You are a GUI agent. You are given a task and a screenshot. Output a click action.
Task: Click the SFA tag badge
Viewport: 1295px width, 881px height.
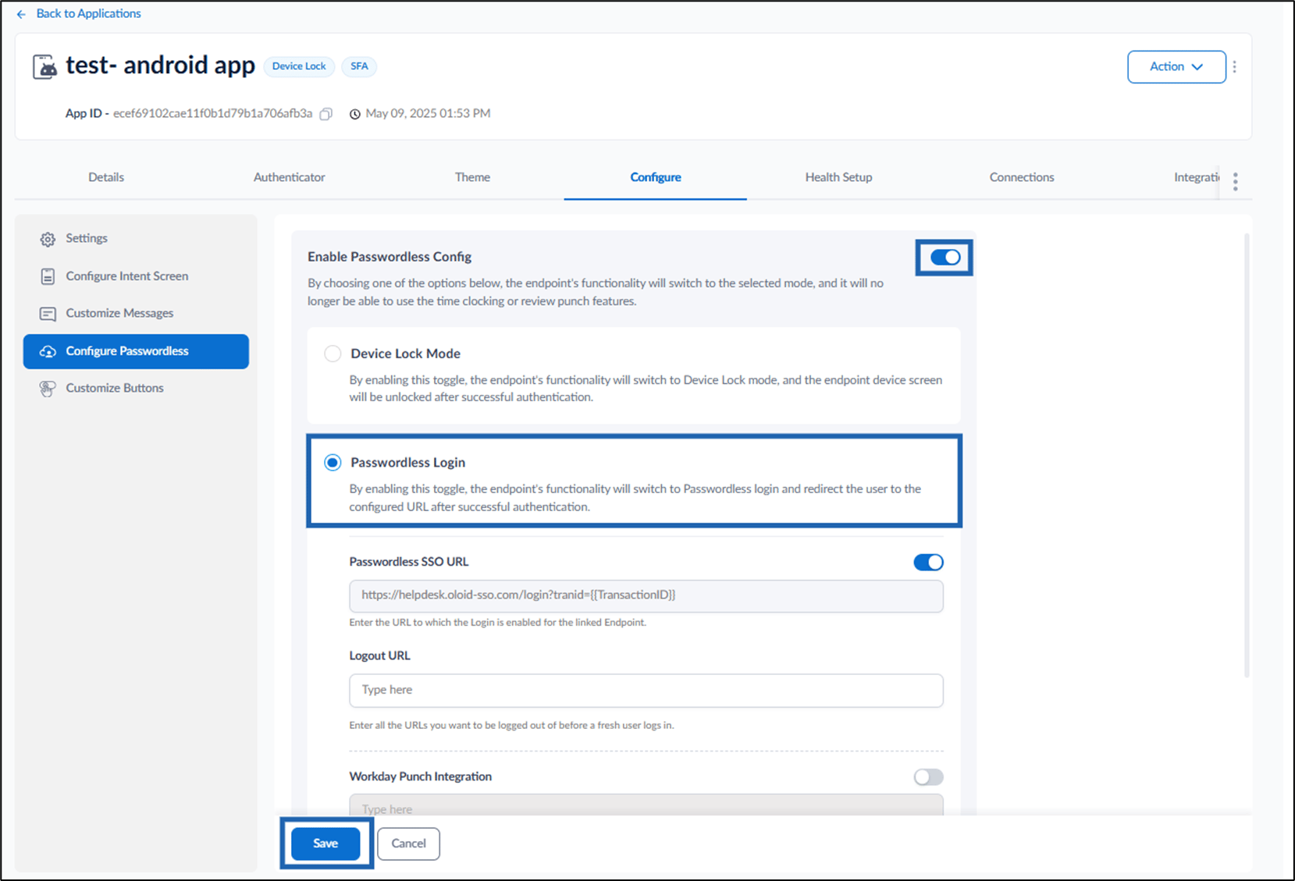pos(359,66)
